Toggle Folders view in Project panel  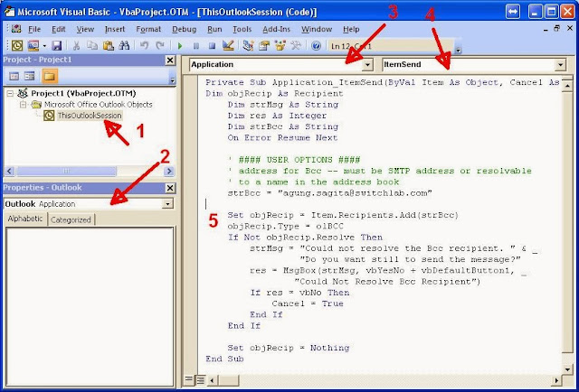tap(49, 77)
